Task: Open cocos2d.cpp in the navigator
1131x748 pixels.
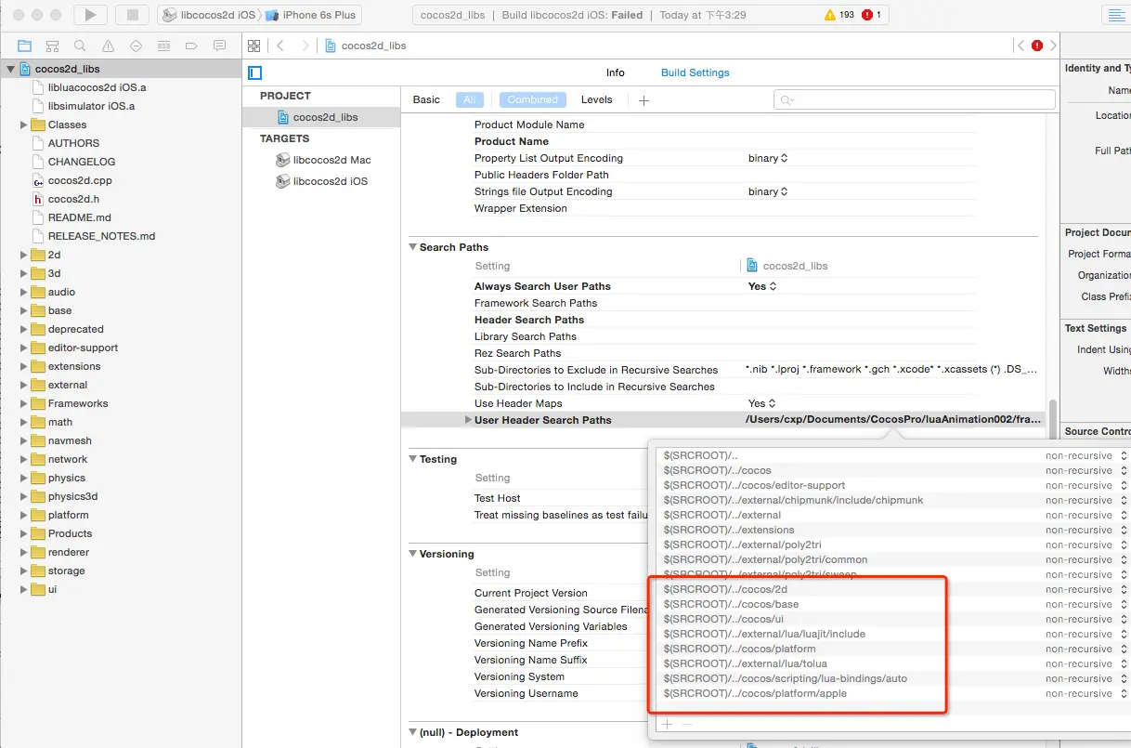Action: 79,180
